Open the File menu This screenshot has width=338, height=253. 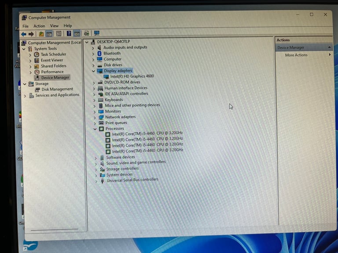pos(26,26)
